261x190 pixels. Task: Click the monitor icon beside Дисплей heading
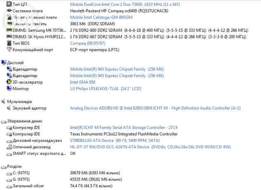click(4, 63)
